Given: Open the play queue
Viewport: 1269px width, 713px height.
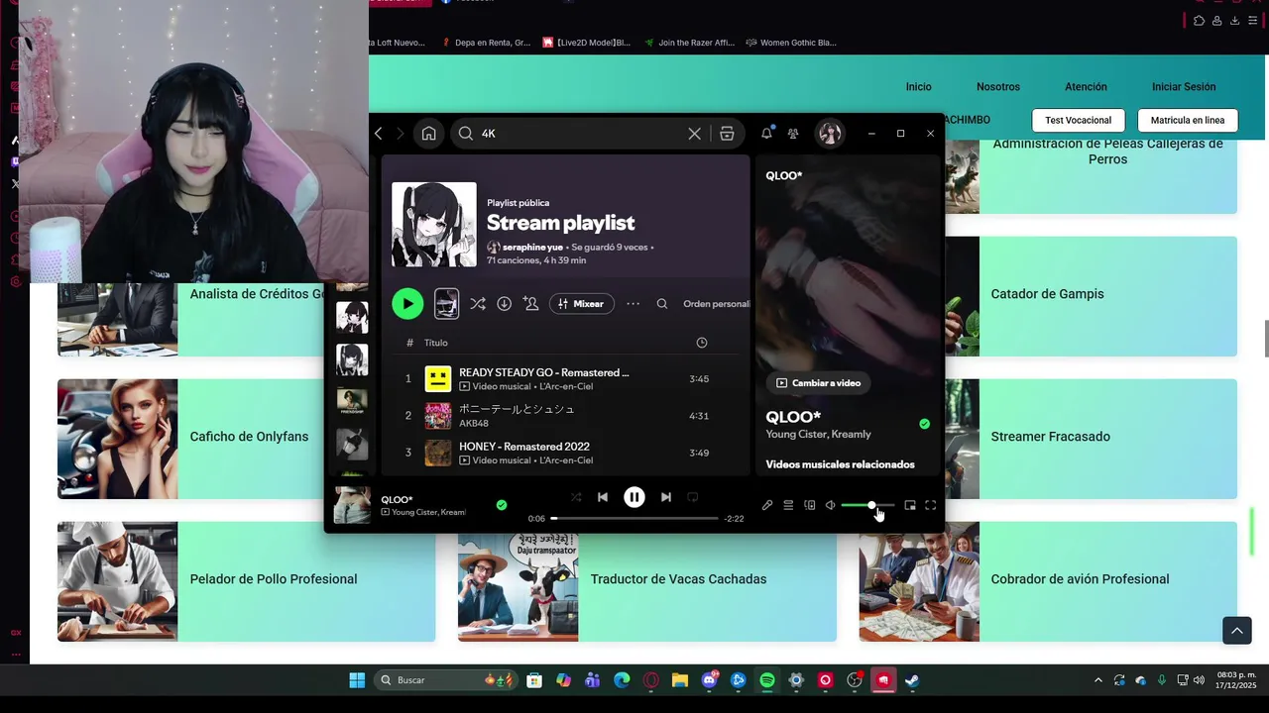Looking at the screenshot, I should (x=788, y=505).
